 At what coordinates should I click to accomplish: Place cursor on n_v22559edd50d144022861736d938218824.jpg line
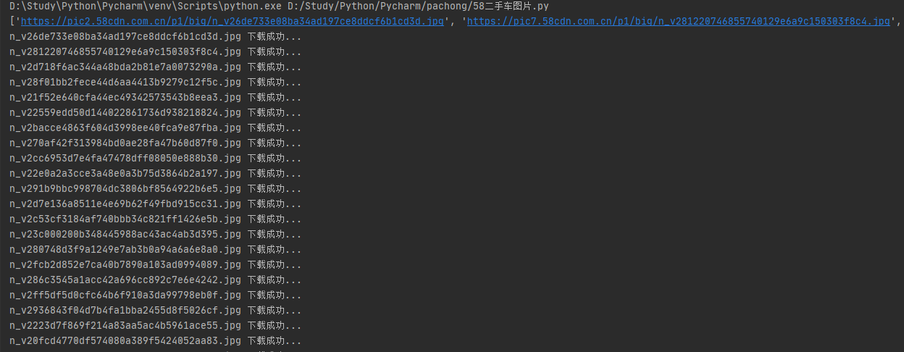click(x=156, y=113)
